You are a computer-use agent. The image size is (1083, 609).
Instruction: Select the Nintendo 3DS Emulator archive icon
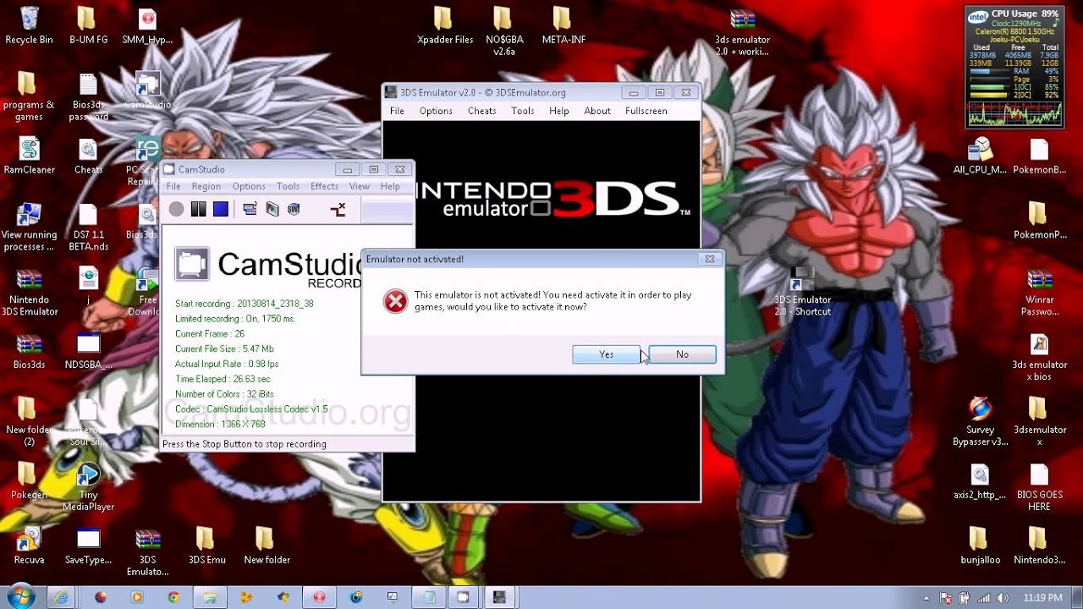[x=29, y=292]
